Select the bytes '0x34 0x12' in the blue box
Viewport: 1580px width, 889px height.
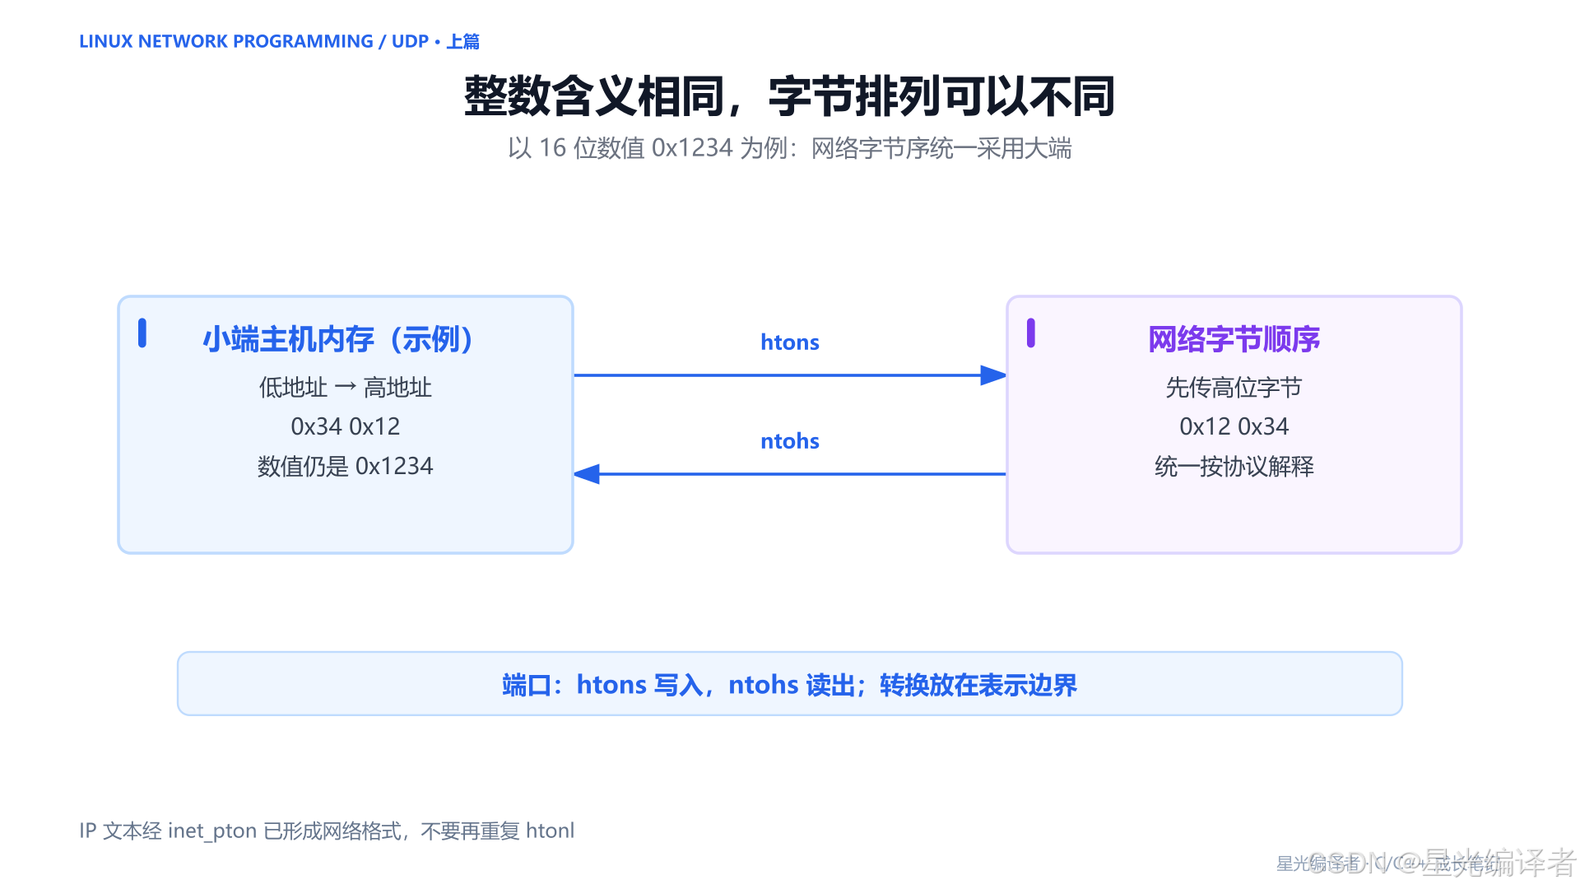pyautogui.click(x=345, y=426)
